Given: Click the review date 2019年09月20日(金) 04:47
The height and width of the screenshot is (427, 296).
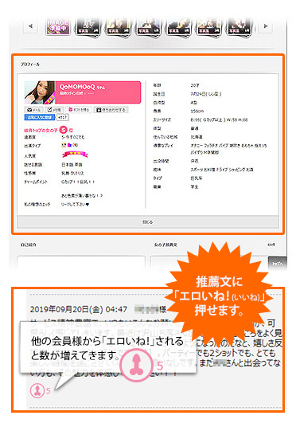Looking at the screenshot, I should tap(79, 309).
